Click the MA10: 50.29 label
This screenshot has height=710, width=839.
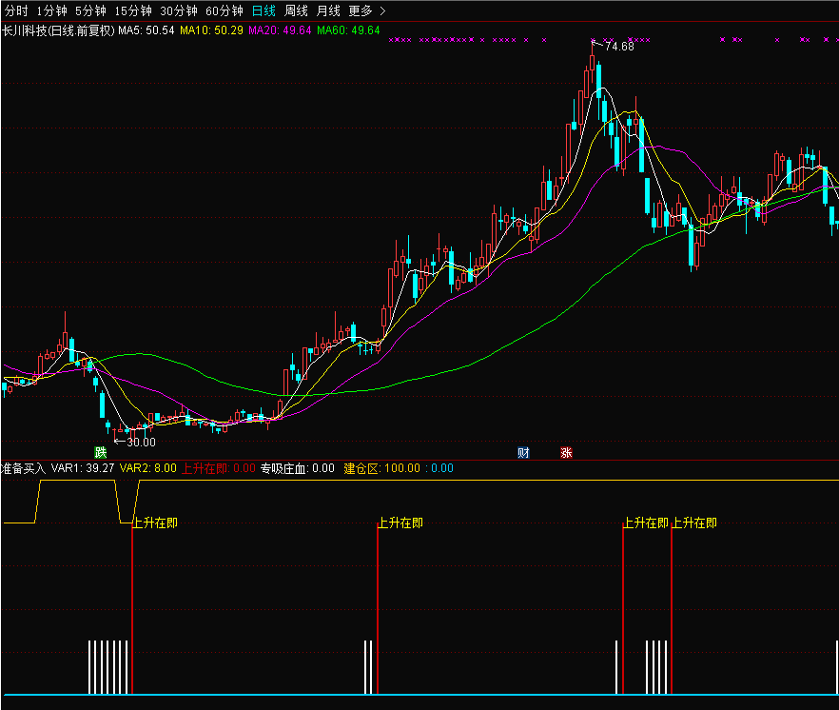tap(211, 30)
